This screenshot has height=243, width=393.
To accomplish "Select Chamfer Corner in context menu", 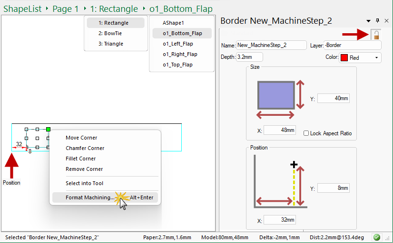I will coord(85,148).
